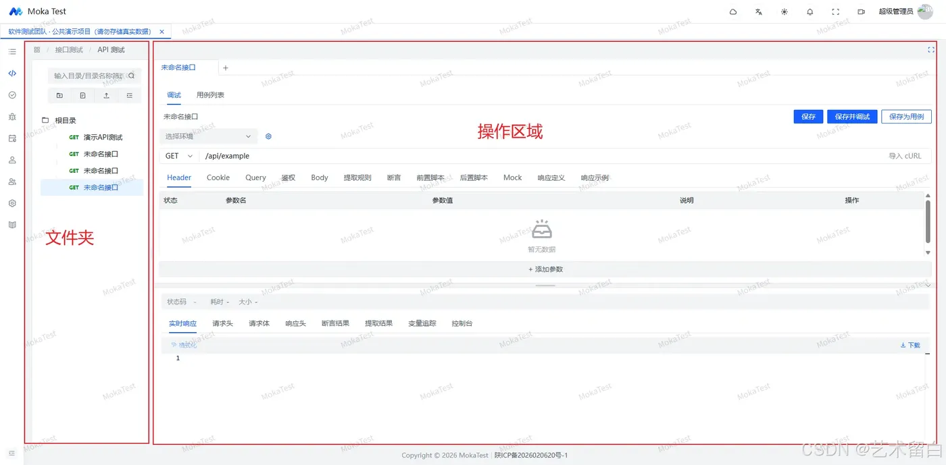Viewport: 946px width, 465px height.
Task: Click the new folder icon button
Action: click(59, 96)
